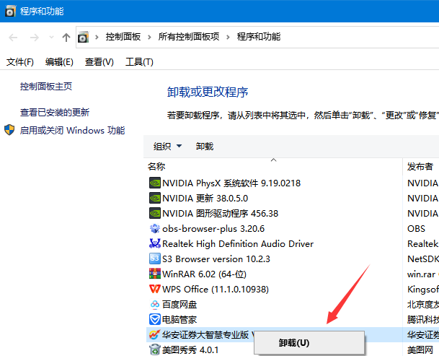Click the 美图秀秀 program icon
The image size is (439, 356).
154,350
